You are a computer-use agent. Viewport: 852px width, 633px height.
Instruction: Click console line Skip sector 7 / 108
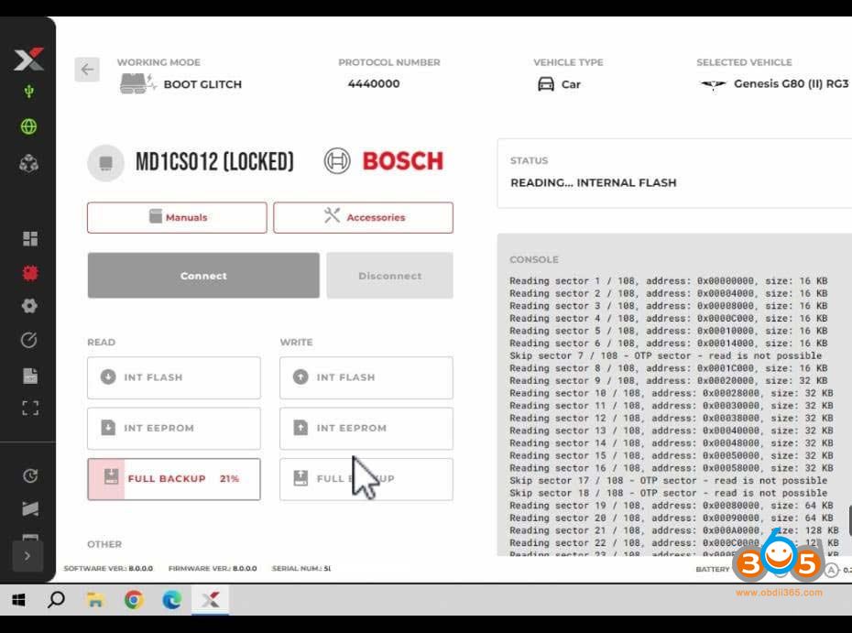(x=666, y=356)
